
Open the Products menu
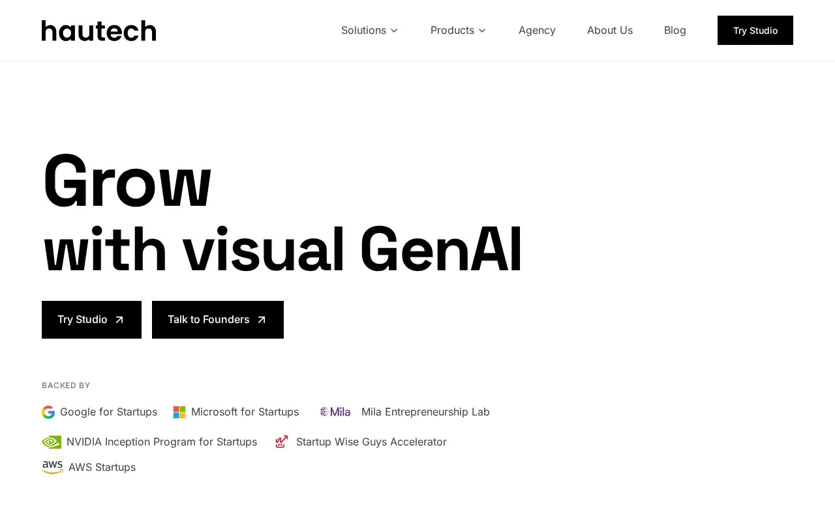(x=459, y=31)
